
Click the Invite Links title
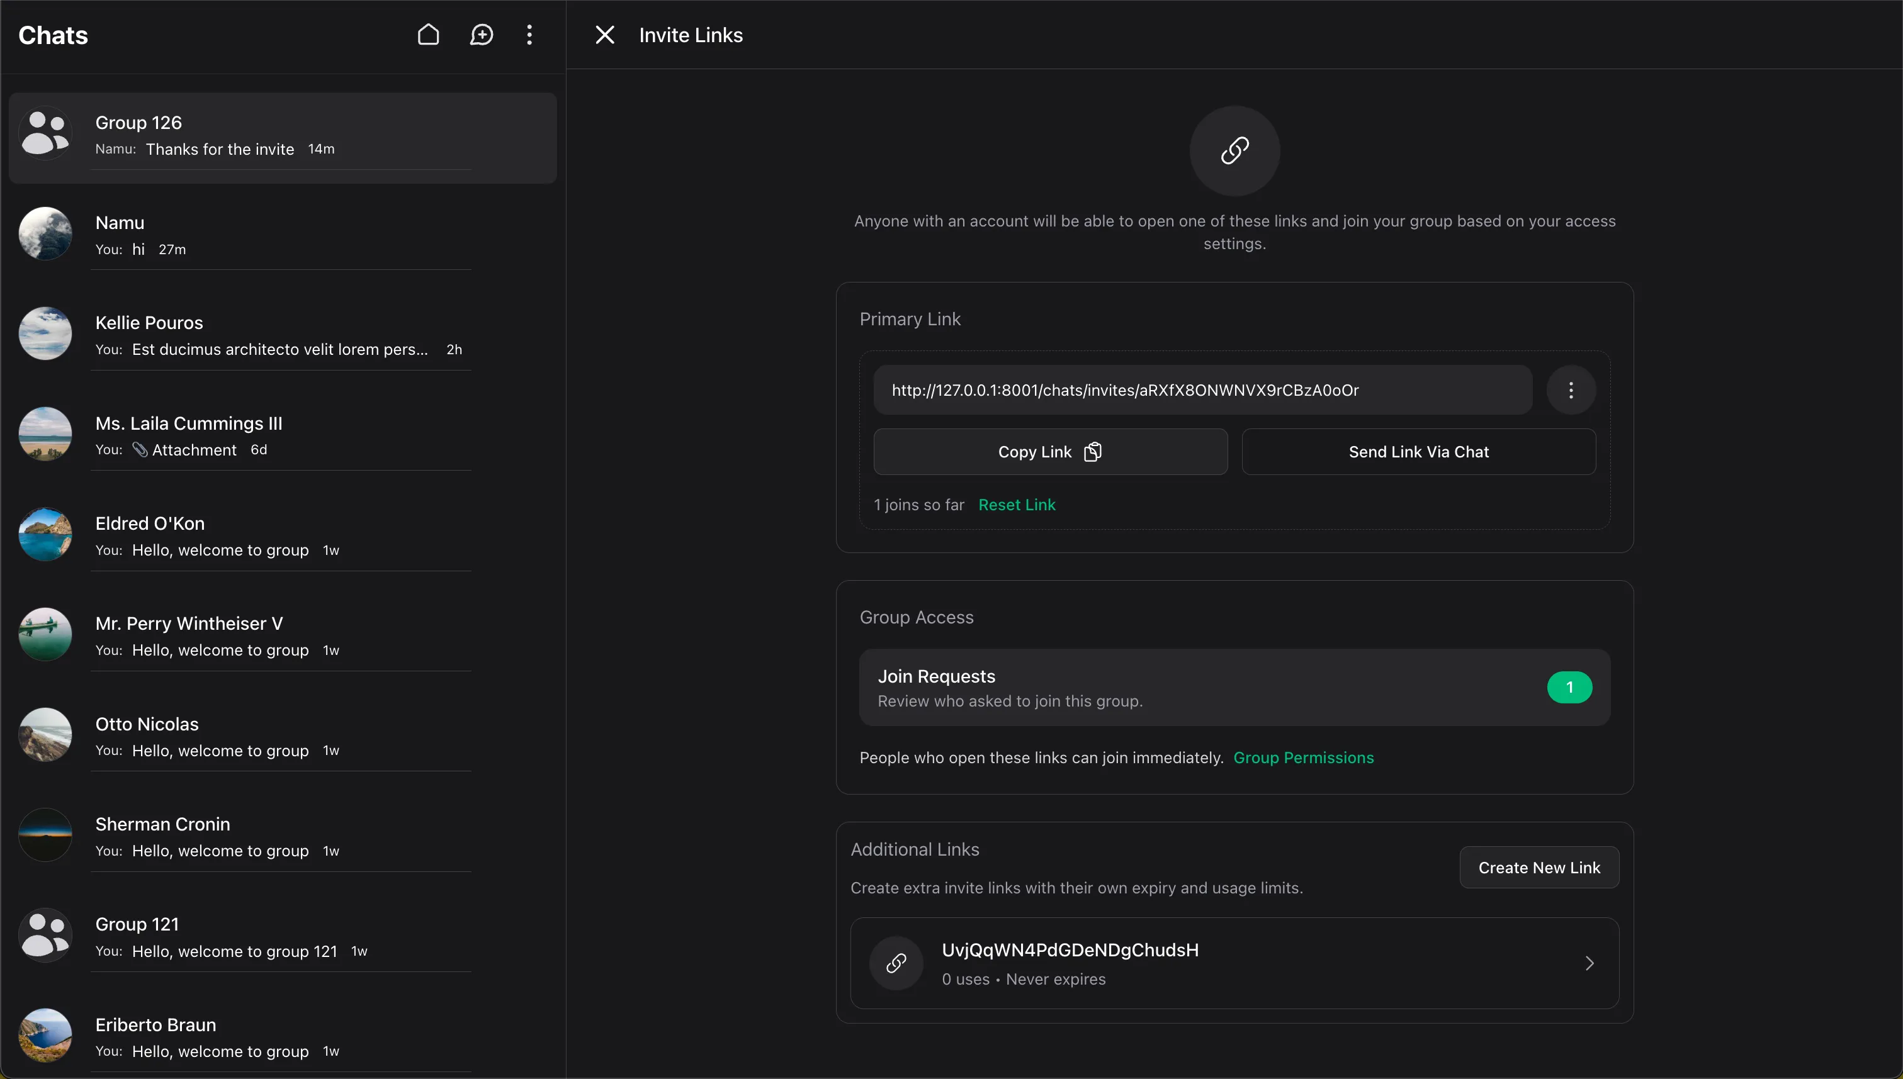coord(690,35)
